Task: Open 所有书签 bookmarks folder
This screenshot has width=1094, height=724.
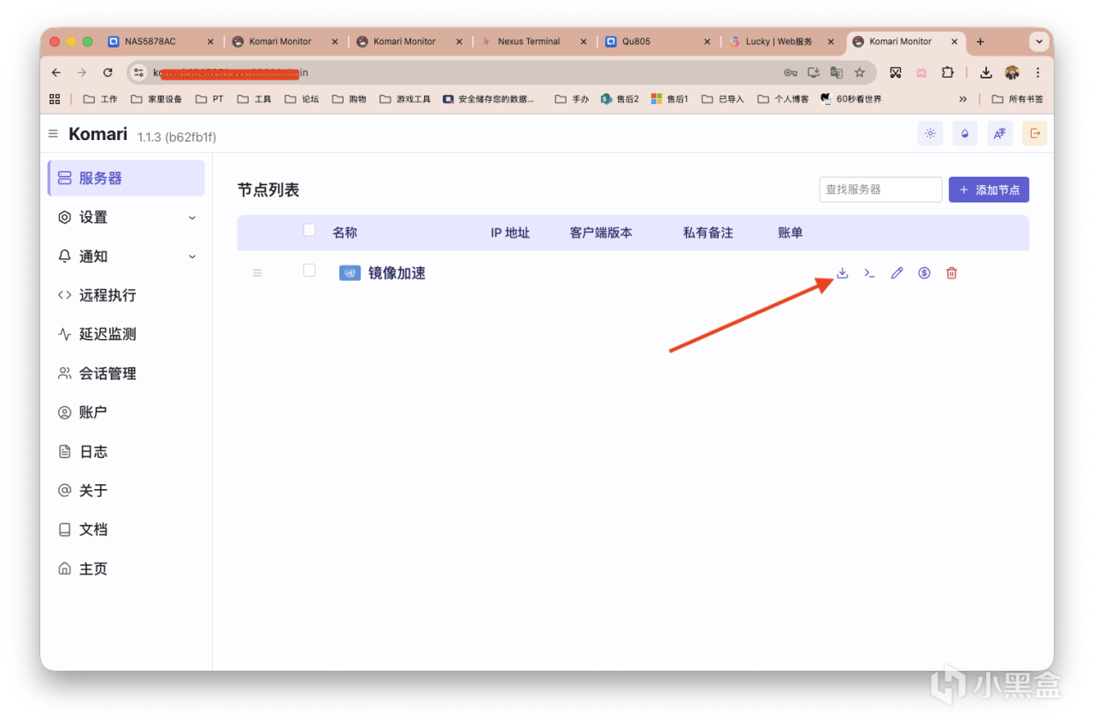Action: click(1017, 99)
